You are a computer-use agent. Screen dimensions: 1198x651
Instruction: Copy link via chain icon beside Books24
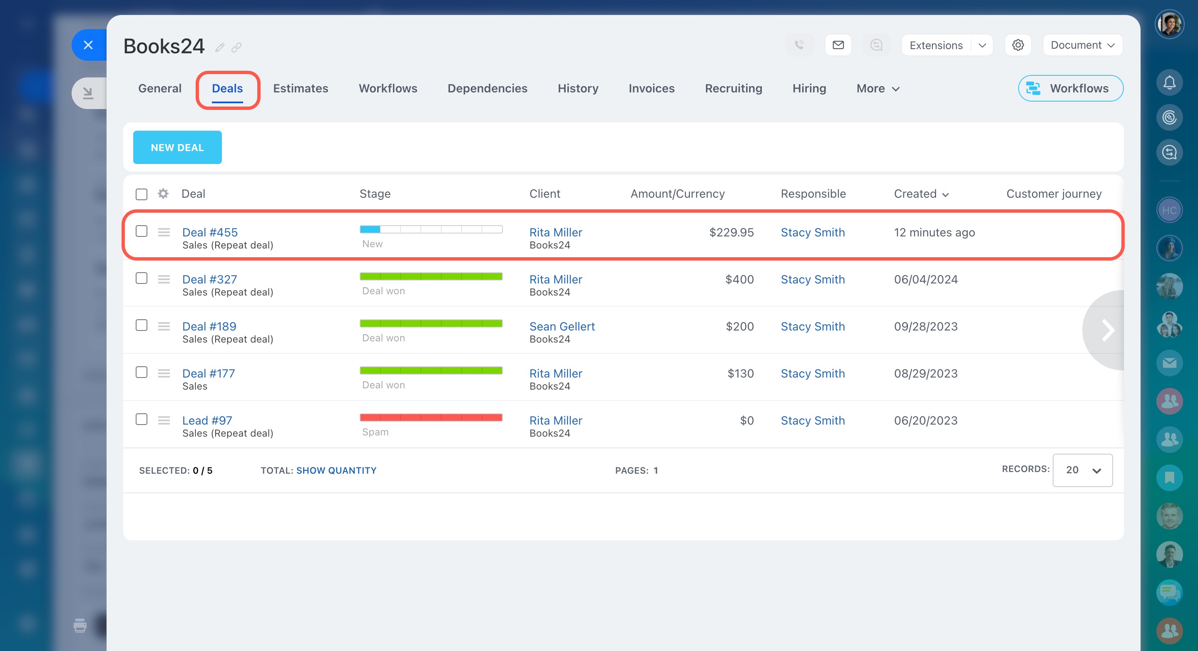pos(236,47)
